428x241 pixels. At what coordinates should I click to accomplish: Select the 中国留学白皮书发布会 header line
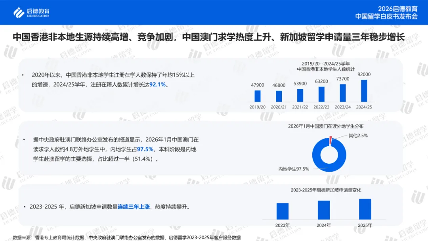point(386,16)
